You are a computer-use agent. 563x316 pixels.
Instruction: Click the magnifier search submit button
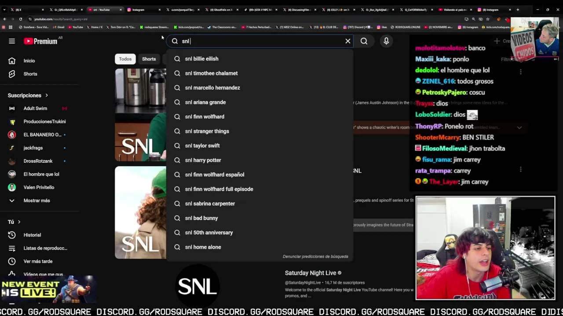click(x=364, y=41)
